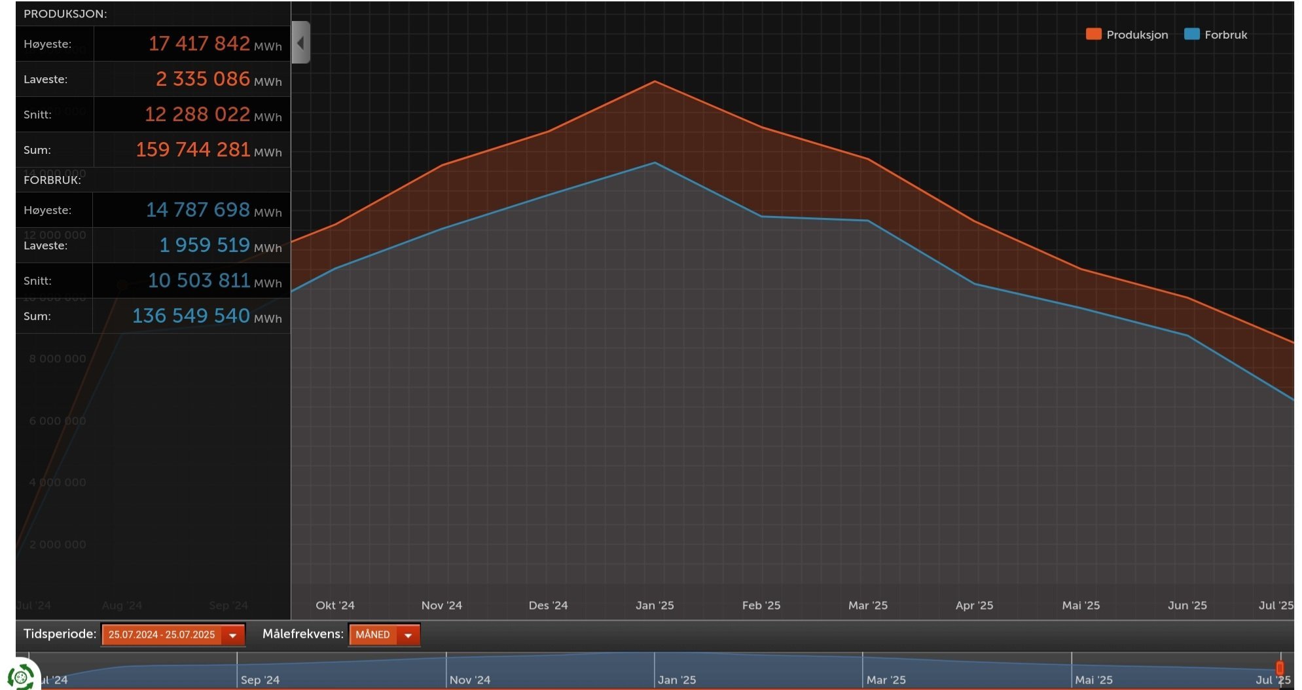Click the Feb '25 axis label
The image size is (1302, 690).
click(x=761, y=605)
